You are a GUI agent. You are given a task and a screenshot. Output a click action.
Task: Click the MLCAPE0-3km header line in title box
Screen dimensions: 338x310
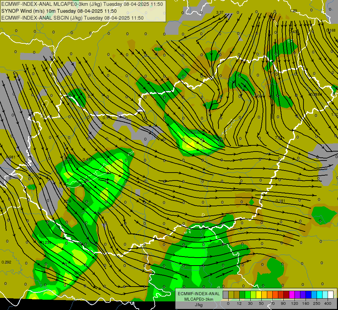coord(82,4)
